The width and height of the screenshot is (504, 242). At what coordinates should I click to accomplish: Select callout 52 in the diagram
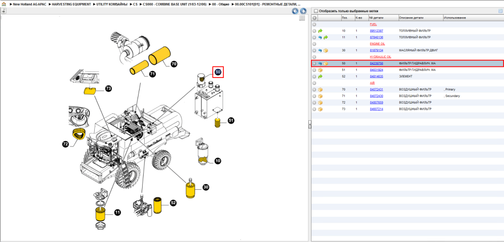click(x=173, y=203)
